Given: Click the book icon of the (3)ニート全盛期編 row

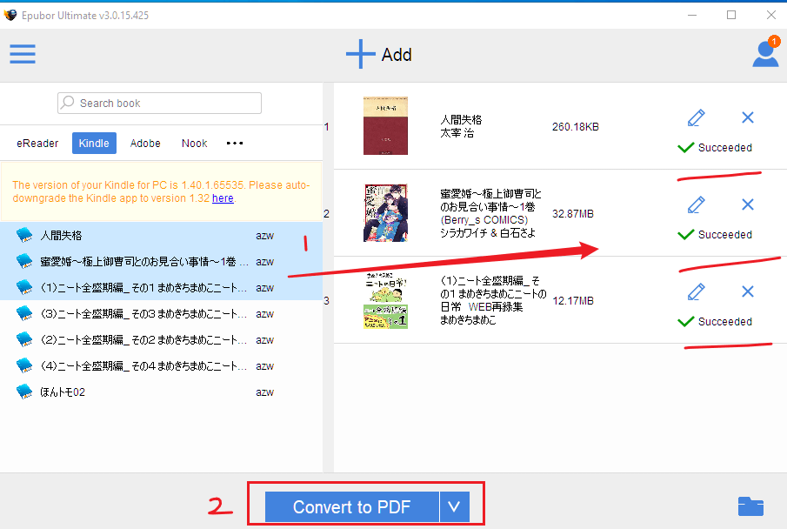Looking at the screenshot, I should tap(24, 313).
